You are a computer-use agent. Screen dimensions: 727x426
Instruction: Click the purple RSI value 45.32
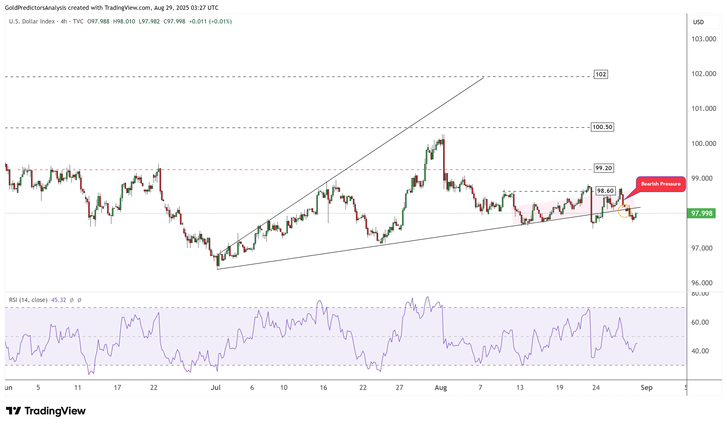(x=58, y=300)
